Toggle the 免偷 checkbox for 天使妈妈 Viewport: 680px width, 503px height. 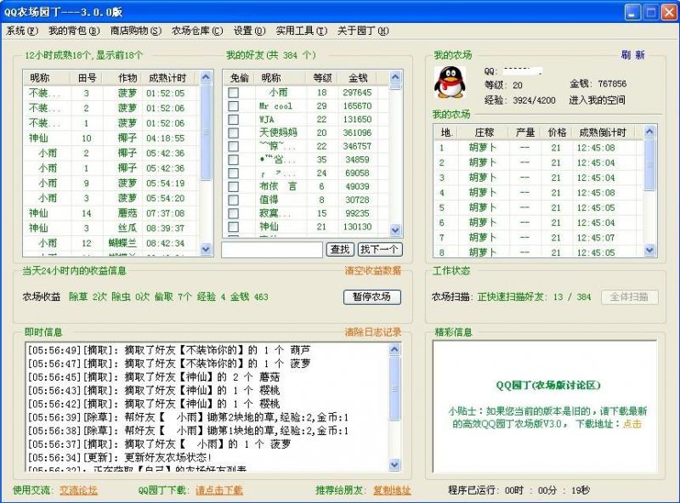point(233,133)
